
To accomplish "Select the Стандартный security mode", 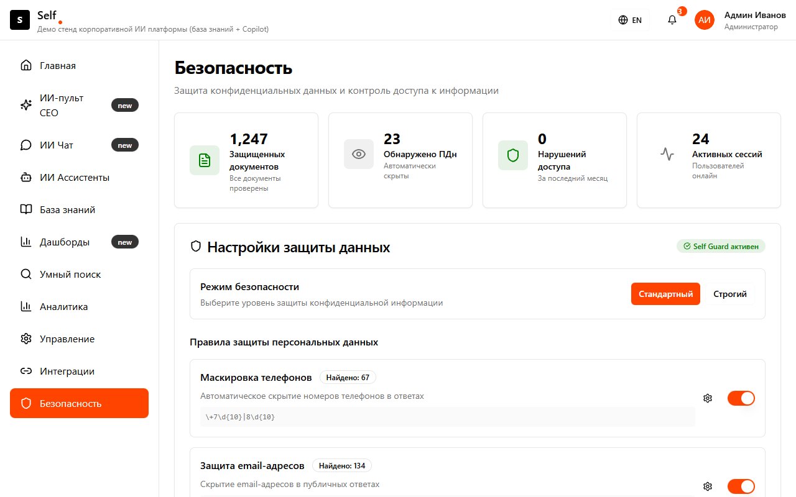I will (666, 294).
